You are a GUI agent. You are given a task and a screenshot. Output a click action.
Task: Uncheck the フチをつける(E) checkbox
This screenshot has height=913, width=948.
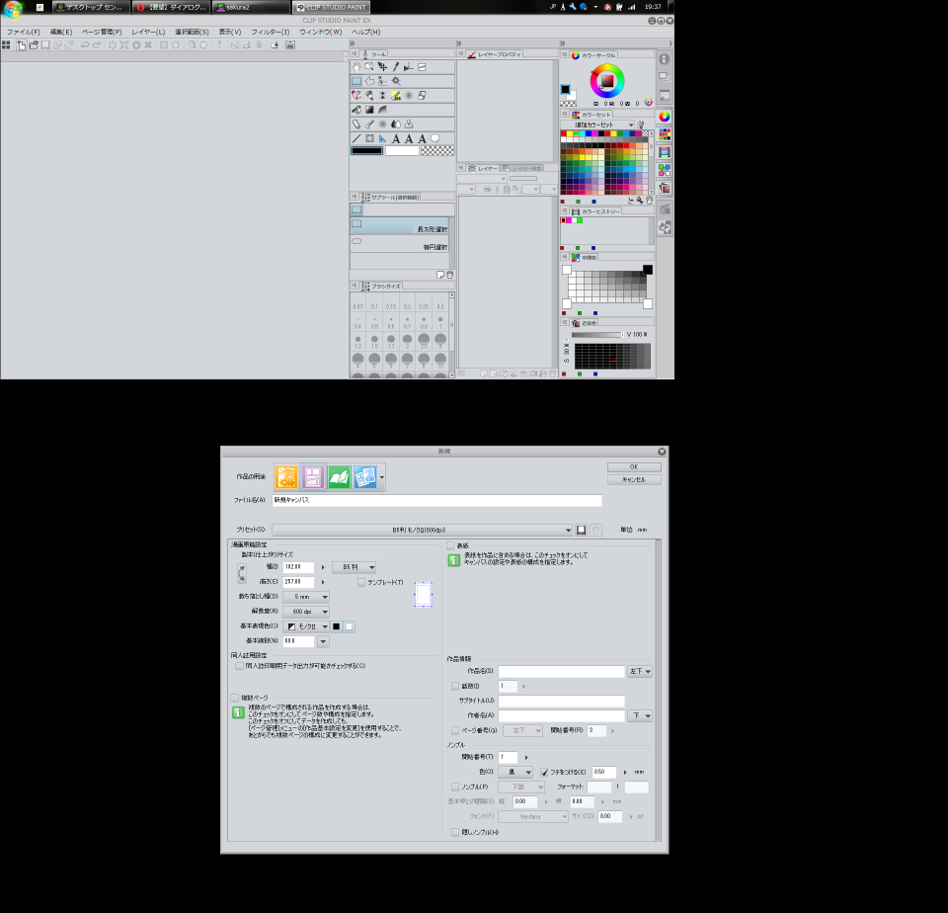(x=544, y=772)
